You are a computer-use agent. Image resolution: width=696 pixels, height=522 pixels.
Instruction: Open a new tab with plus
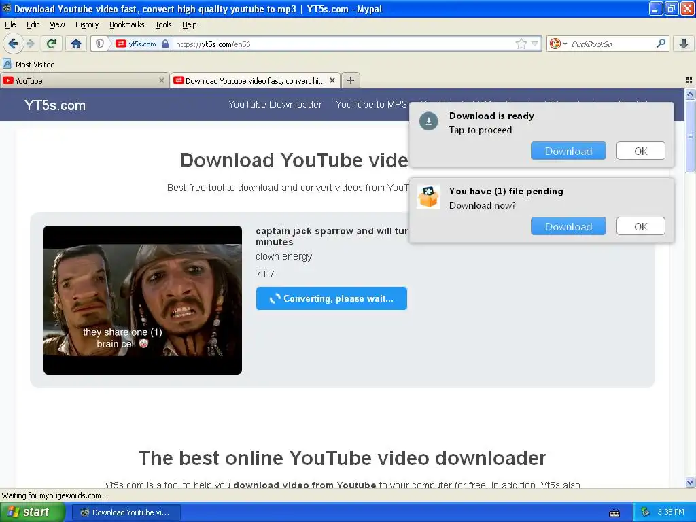(351, 80)
